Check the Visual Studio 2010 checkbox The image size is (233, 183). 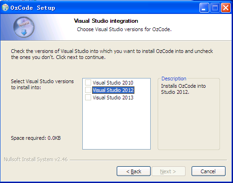pos(88,83)
